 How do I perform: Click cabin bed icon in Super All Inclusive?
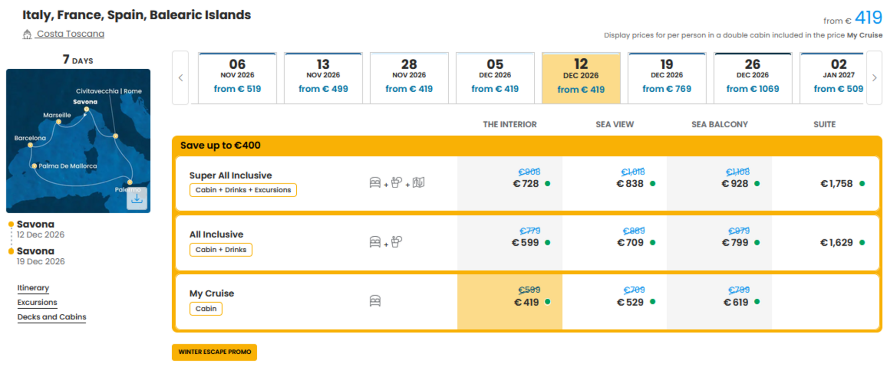pyautogui.click(x=375, y=183)
